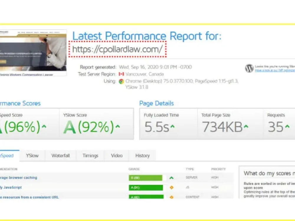Open the WP optimization guide link
The image size is (295, 221).
click(x=275, y=70)
